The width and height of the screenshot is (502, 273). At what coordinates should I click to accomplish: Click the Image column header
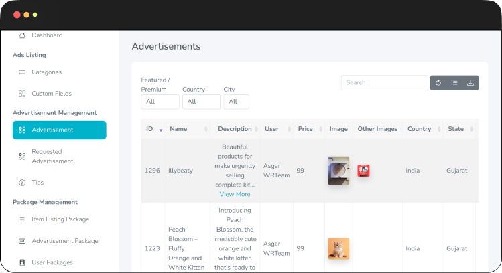coord(338,129)
